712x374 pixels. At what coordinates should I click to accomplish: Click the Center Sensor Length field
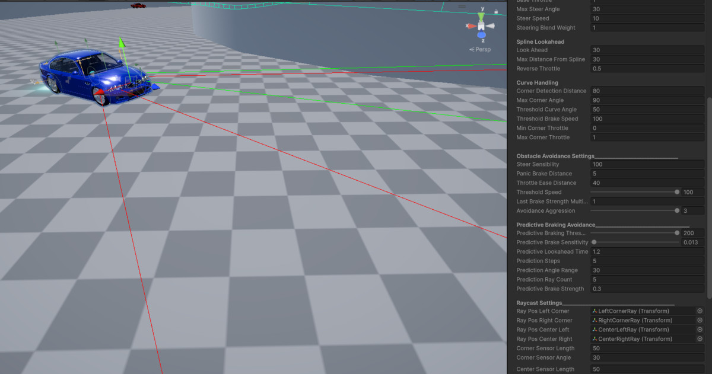pos(647,369)
